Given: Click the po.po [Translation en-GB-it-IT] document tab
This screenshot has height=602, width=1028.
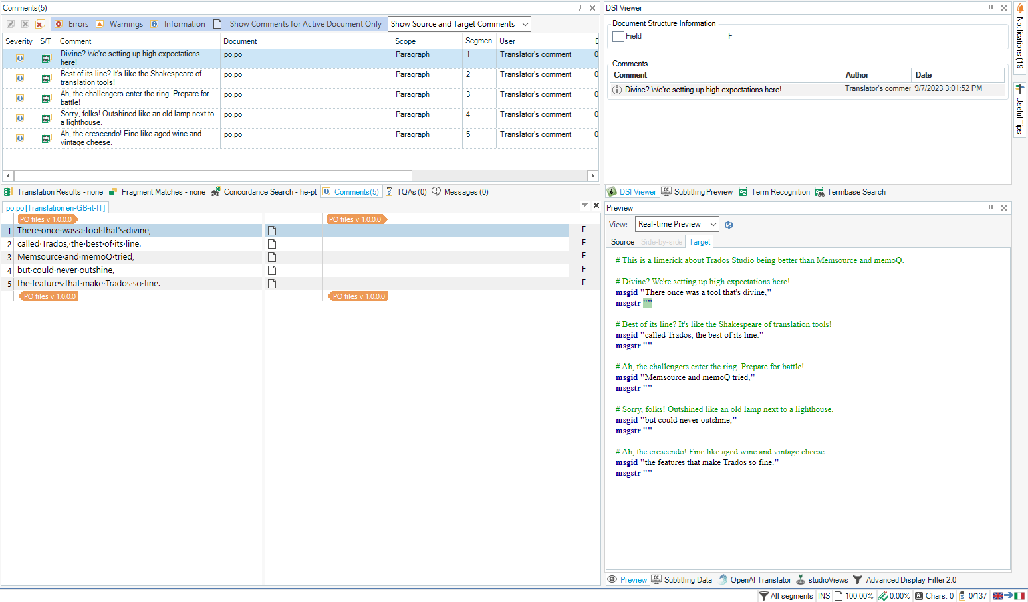Looking at the screenshot, I should [x=56, y=208].
